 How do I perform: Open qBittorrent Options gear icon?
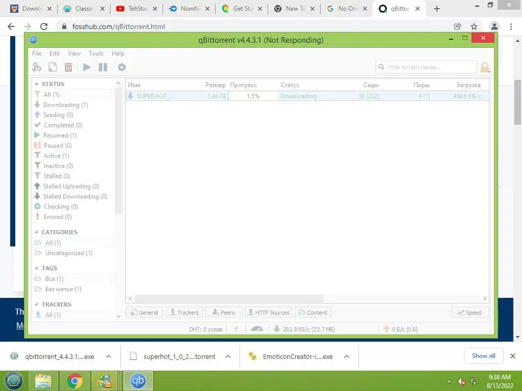point(122,67)
